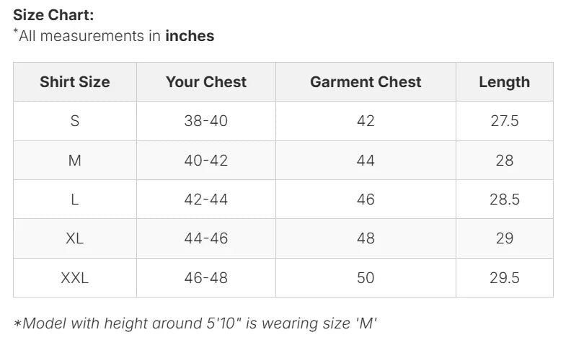The height and width of the screenshot is (340, 571).
Task: Select the XXL size cell
Action: (75, 277)
